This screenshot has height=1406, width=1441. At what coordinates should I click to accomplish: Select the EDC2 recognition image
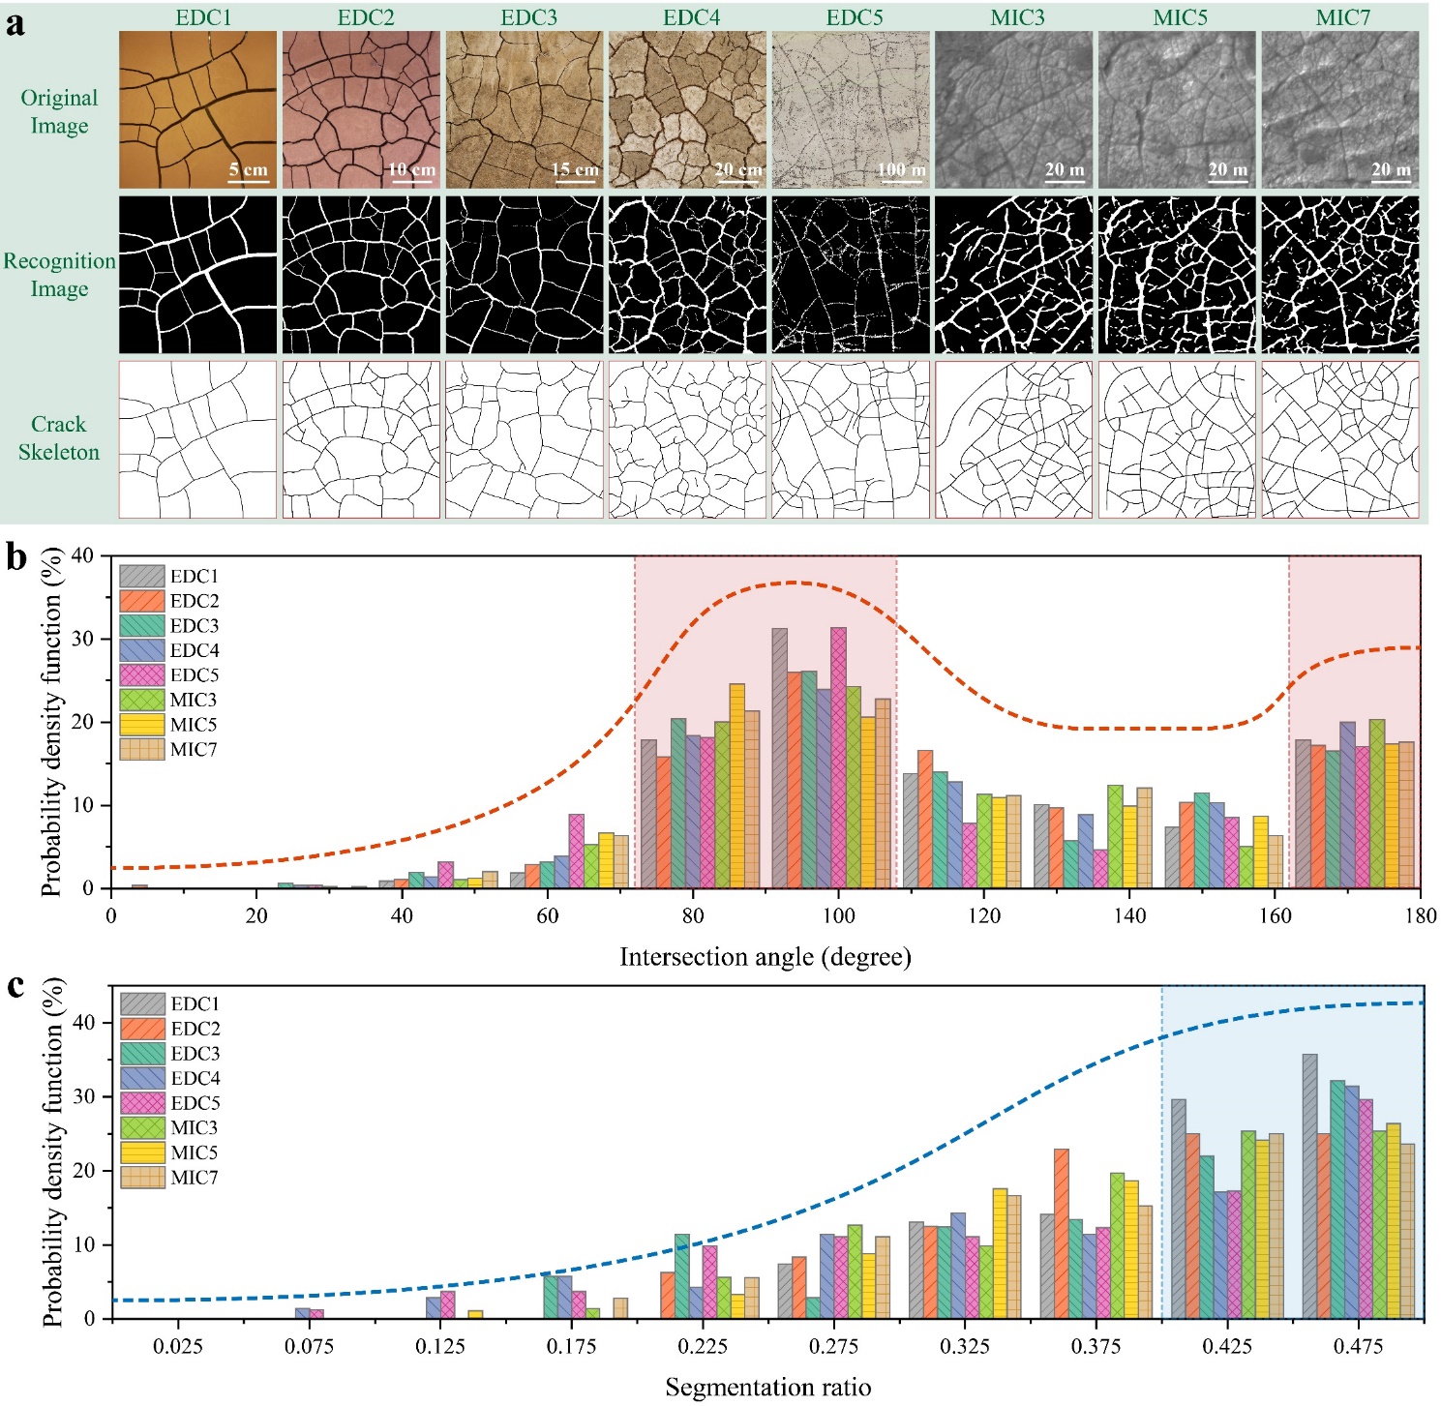361,275
